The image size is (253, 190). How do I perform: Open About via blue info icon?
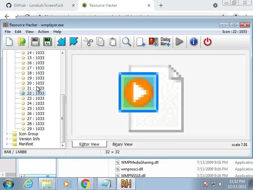point(194,42)
